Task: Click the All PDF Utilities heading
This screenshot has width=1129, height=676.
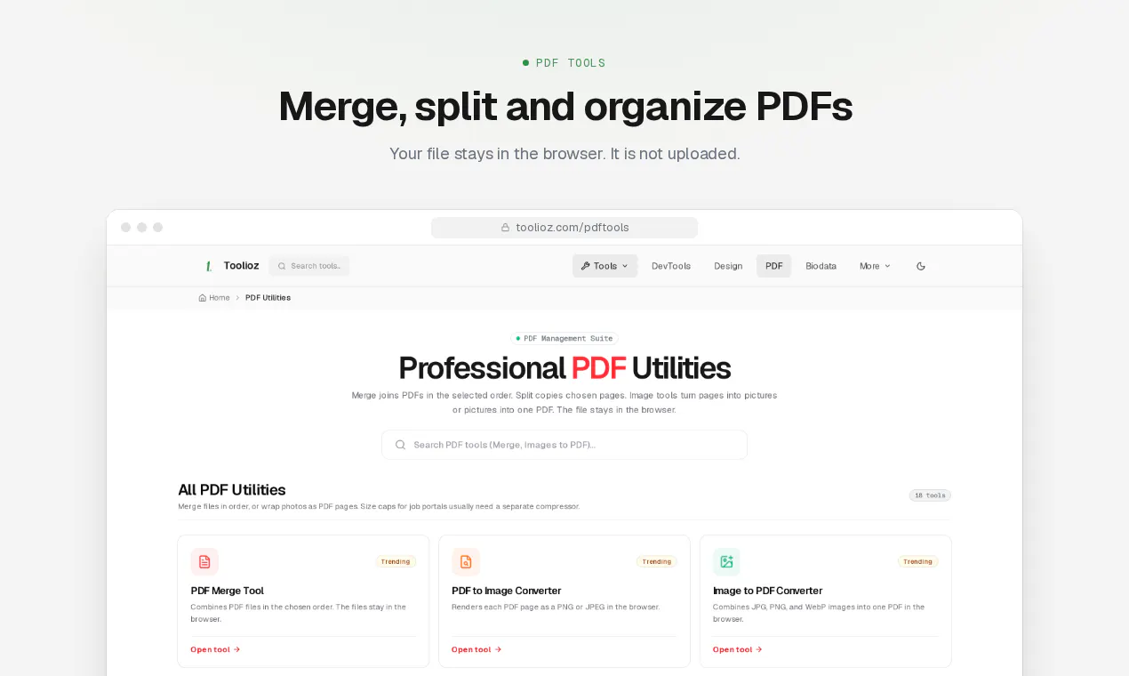Action: [x=232, y=490]
